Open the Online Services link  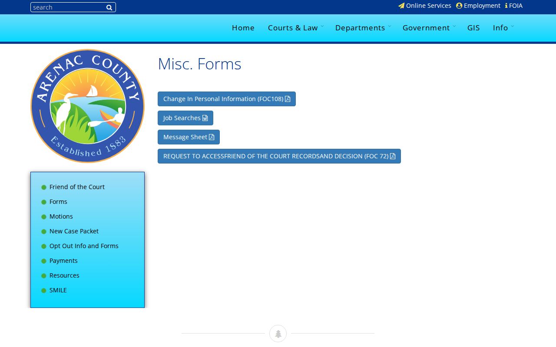[x=425, y=6]
